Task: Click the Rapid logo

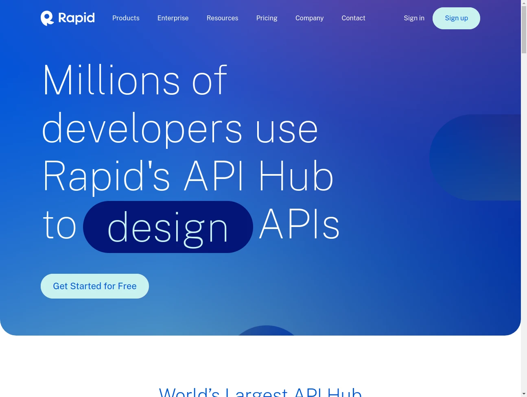Action: (68, 18)
